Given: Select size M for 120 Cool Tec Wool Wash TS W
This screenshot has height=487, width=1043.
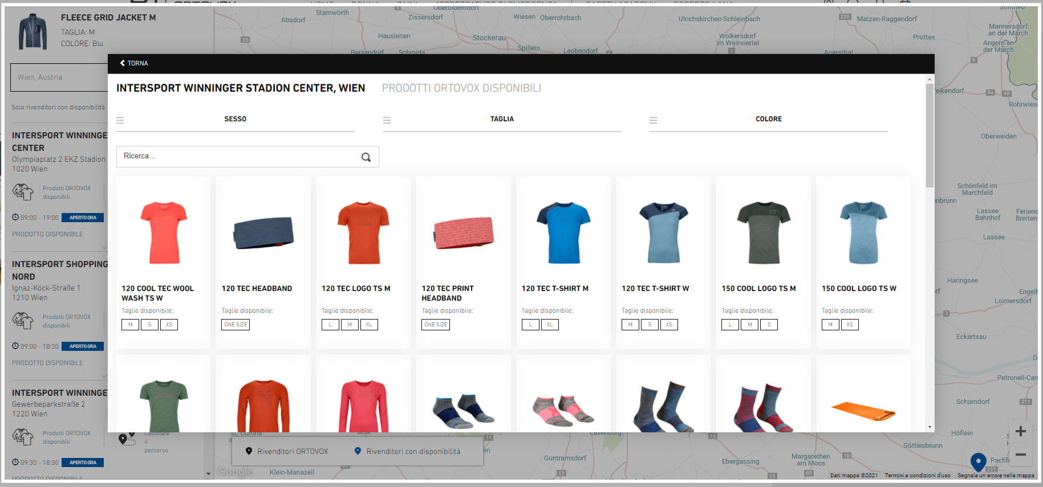Looking at the screenshot, I should (x=130, y=325).
